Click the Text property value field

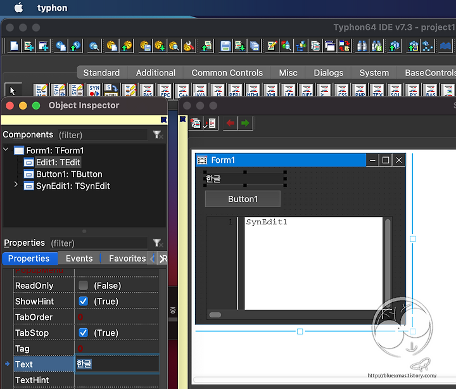117,364
